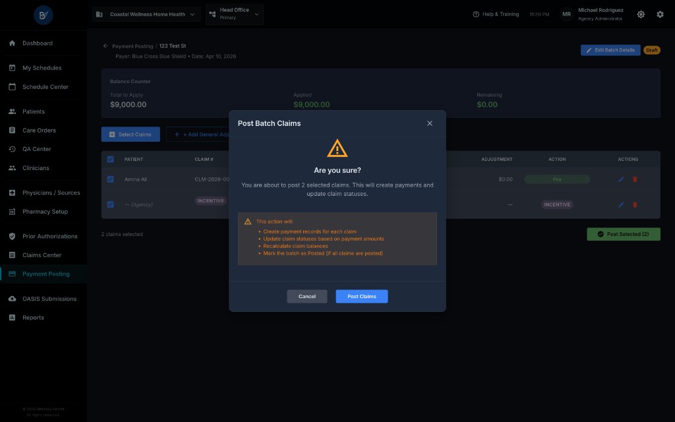The height and width of the screenshot is (422, 675).
Task: Click the back arrow beside Payment Posting
Action: click(105, 45)
